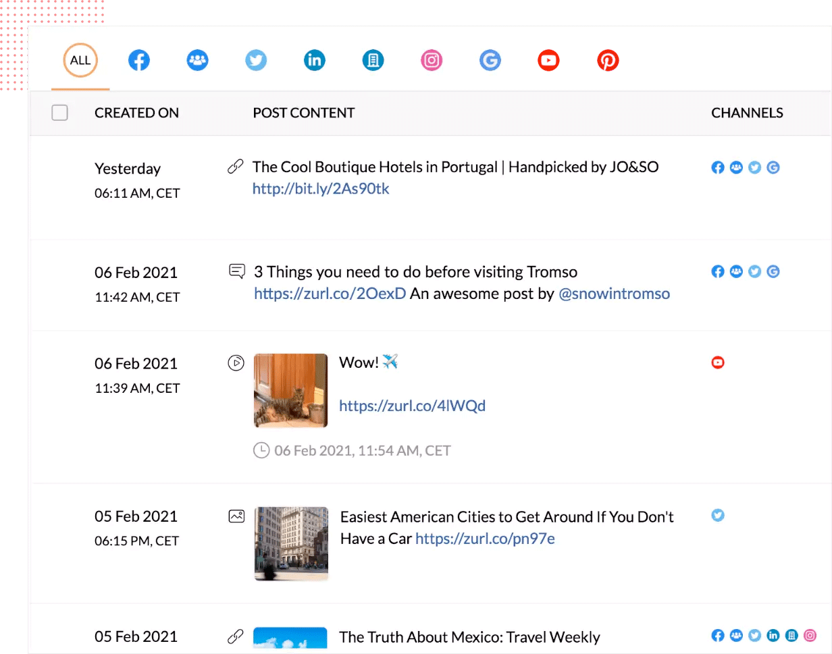Screen dimensions: 832x654
Task: Click the 06:11 AM, CET time
Action: point(137,193)
